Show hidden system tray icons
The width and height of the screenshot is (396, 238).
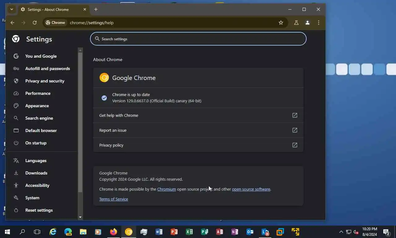point(341,232)
